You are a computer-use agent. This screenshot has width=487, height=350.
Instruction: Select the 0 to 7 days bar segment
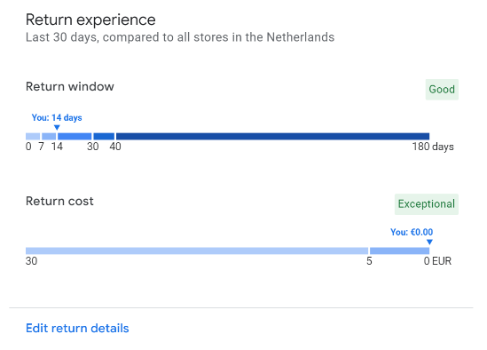[33, 136]
